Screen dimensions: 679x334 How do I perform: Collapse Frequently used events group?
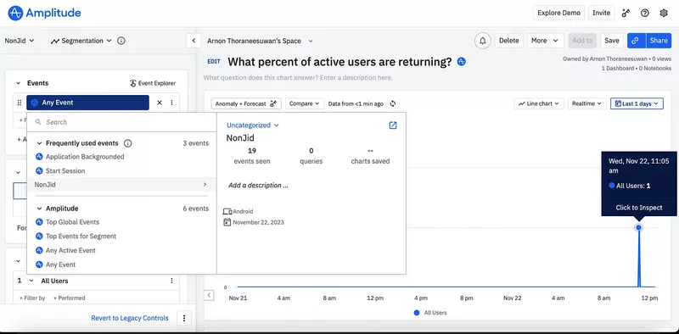tap(39, 143)
